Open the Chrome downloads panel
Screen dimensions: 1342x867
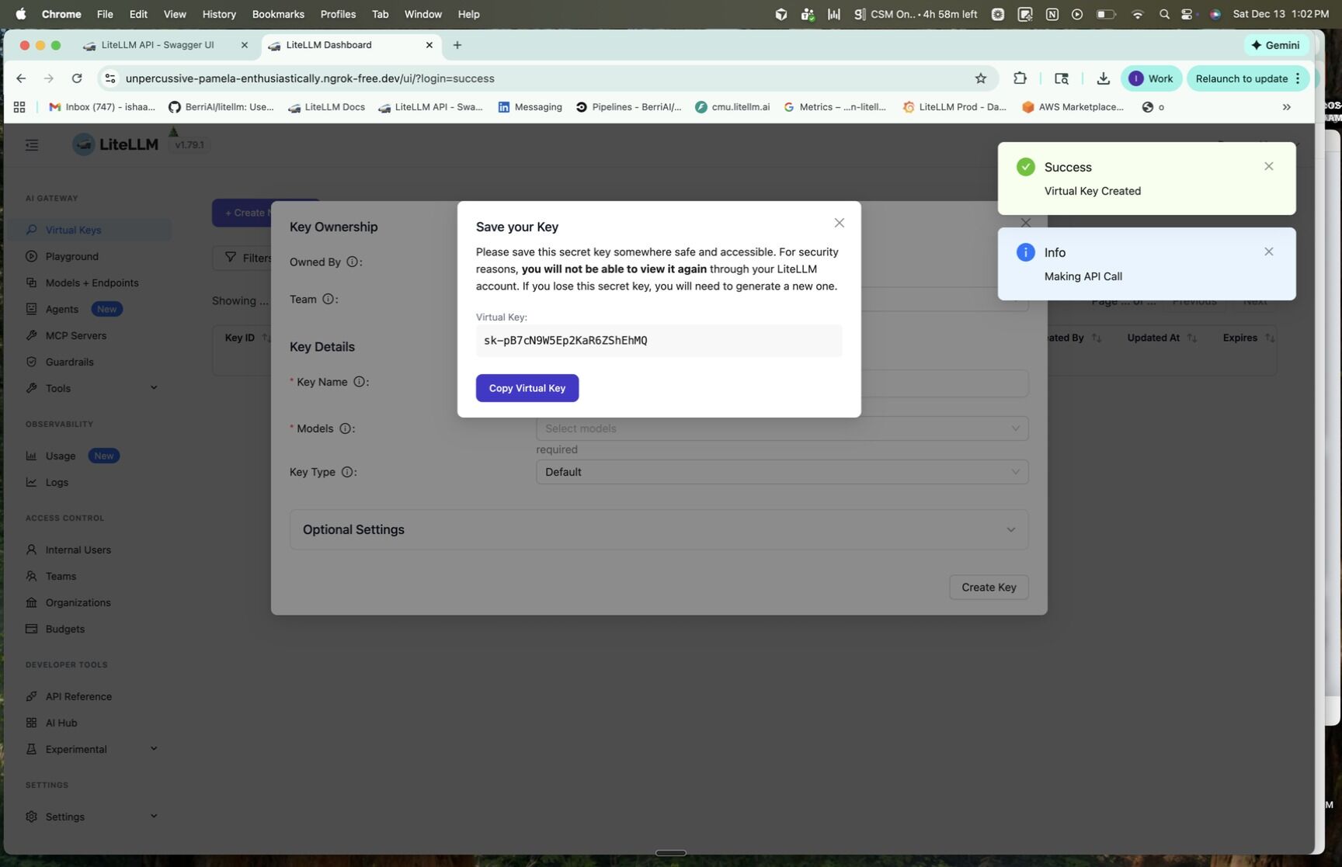[x=1103, y=78]
